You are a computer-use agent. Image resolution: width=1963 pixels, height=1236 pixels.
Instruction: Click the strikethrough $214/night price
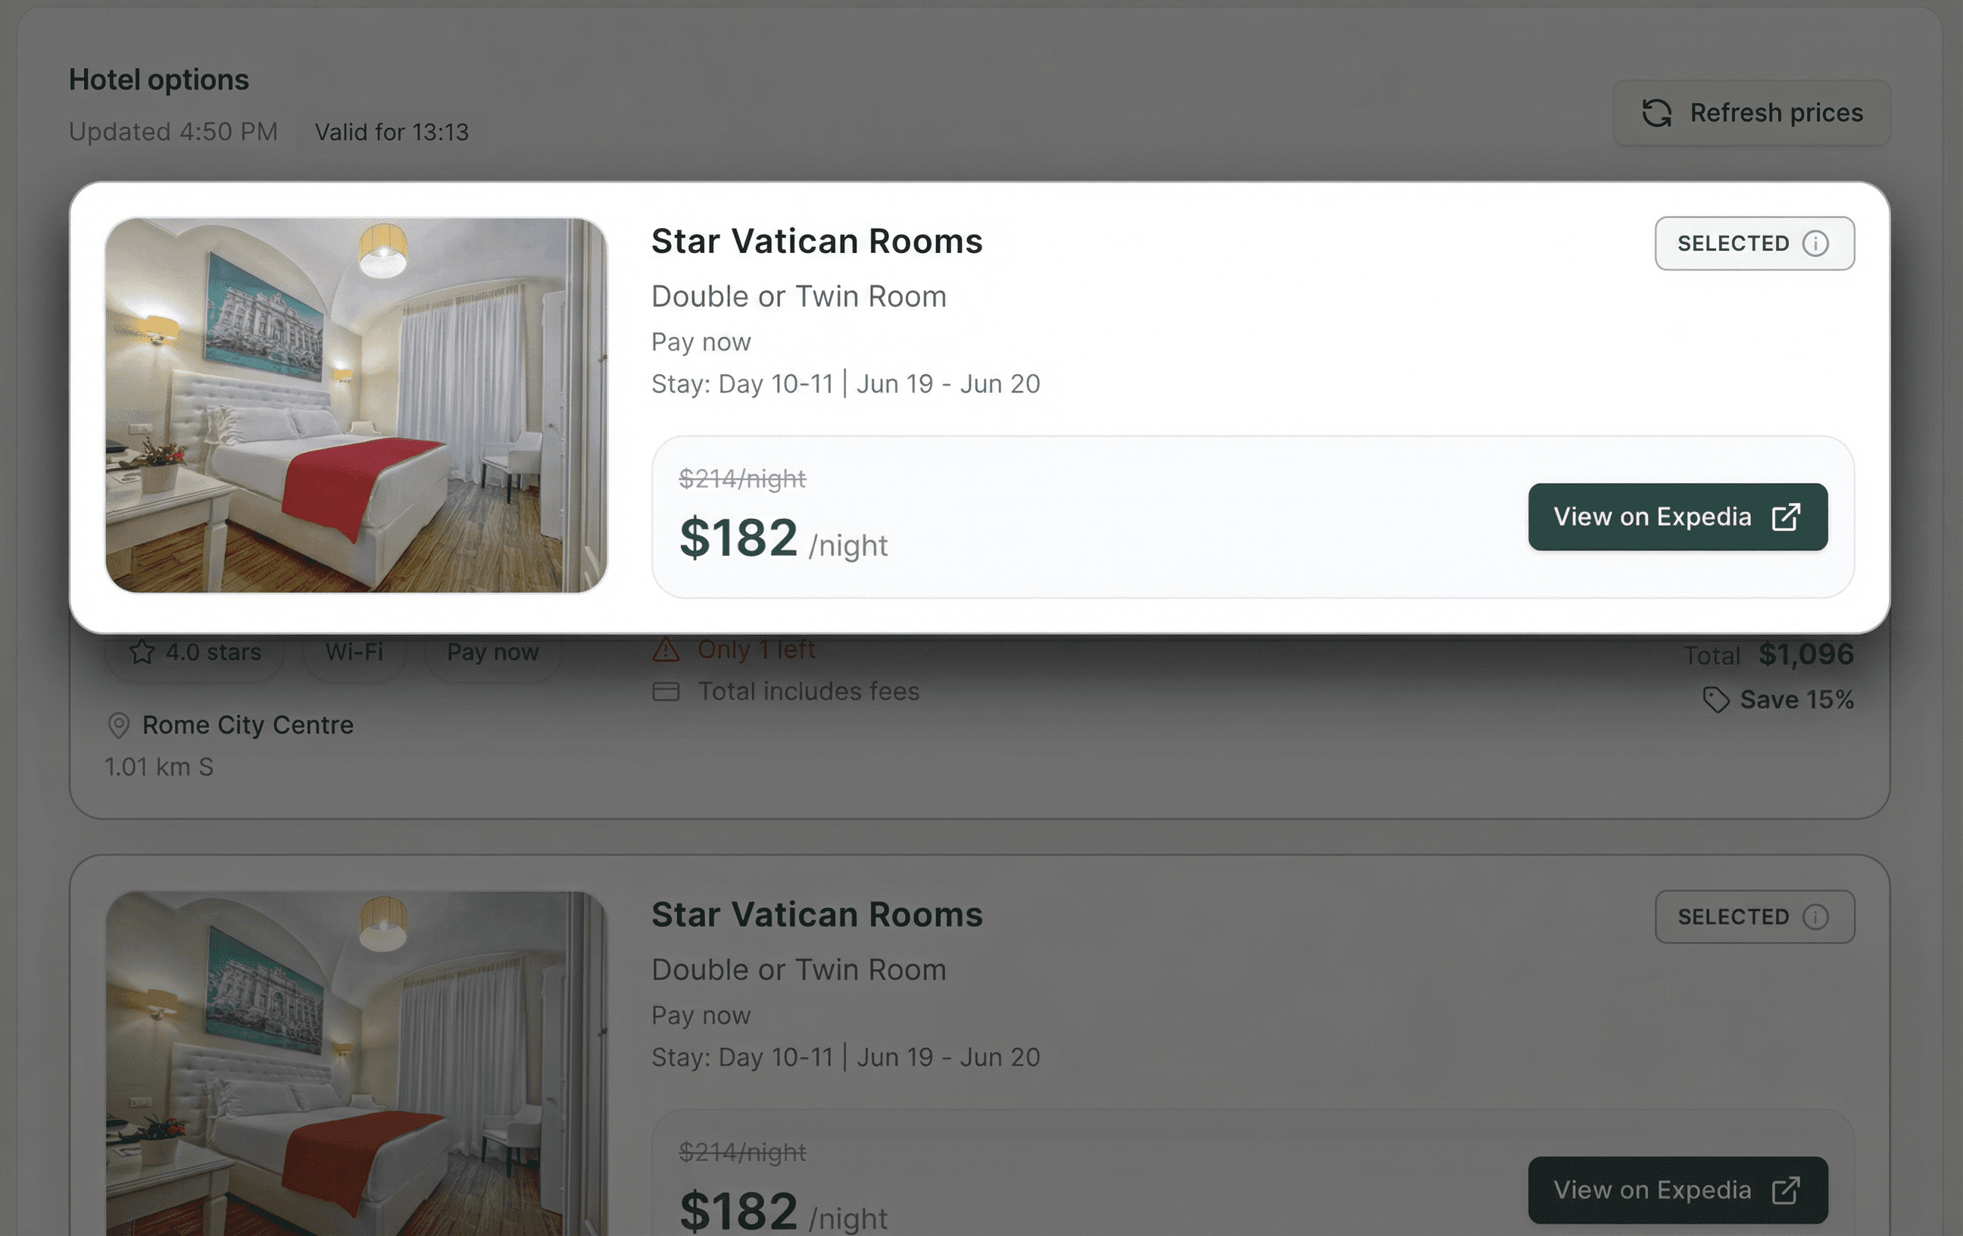[x=743, y=479]
